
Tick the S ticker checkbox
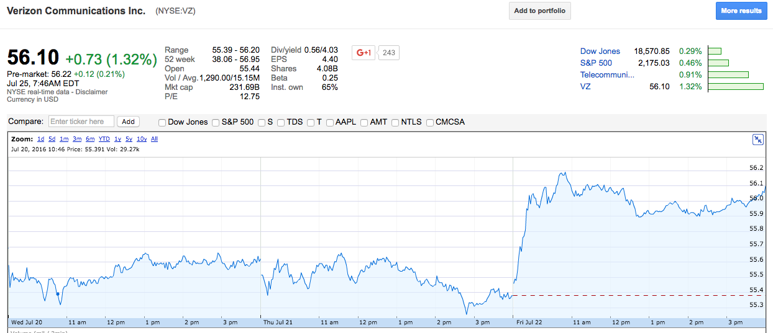[262, 122]
